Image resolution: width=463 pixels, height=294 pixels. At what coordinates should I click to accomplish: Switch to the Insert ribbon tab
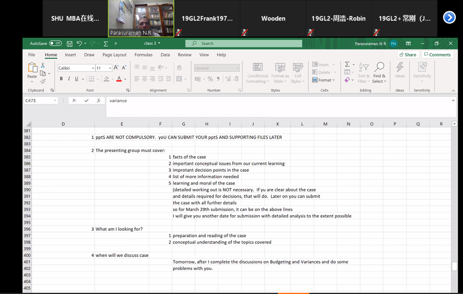pyautogui.click(x=70, y=55)
